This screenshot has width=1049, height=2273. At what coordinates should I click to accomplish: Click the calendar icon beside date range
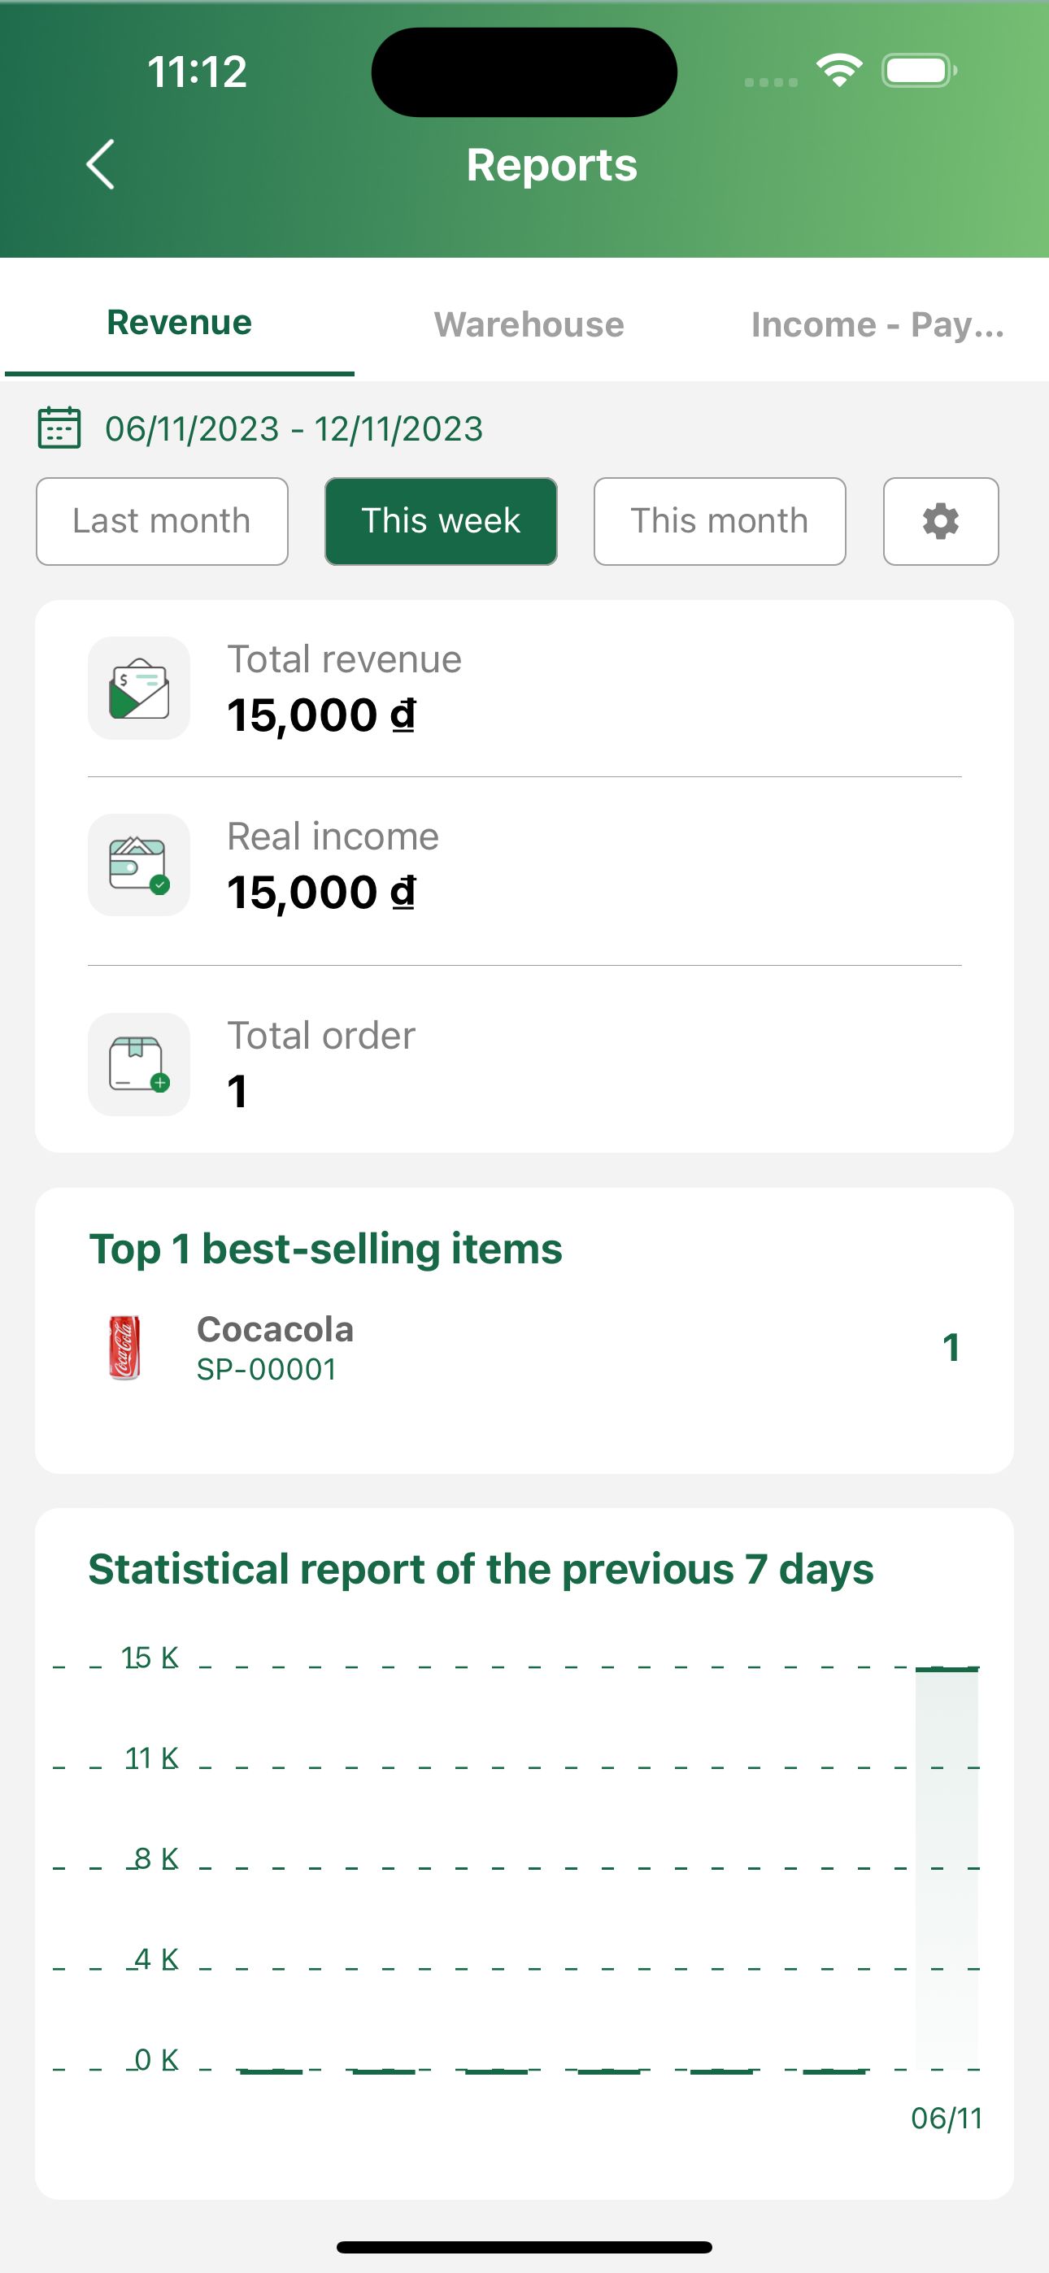pos(59,429)
